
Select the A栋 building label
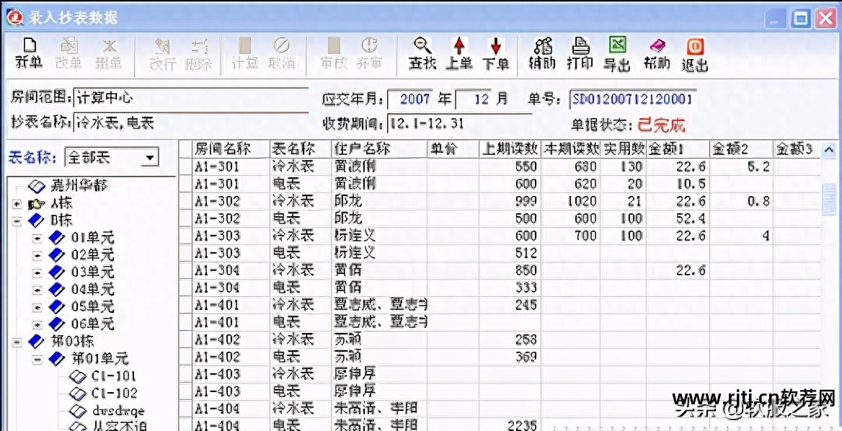(61, 204)
